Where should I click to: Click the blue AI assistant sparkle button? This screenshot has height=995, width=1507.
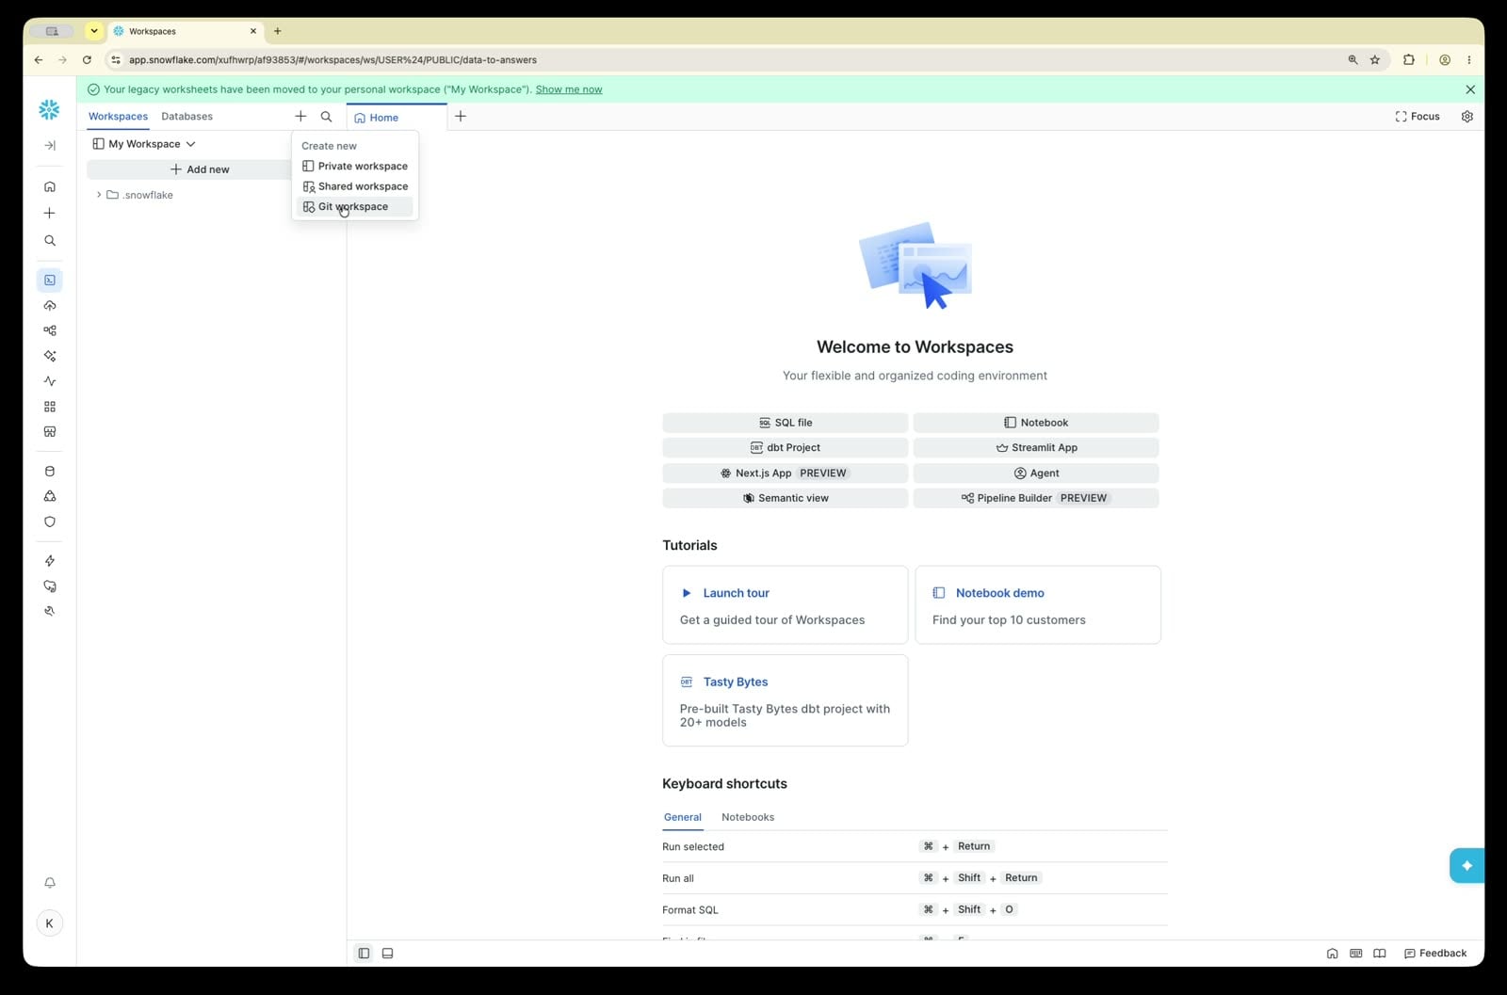tap(1466, 865)
